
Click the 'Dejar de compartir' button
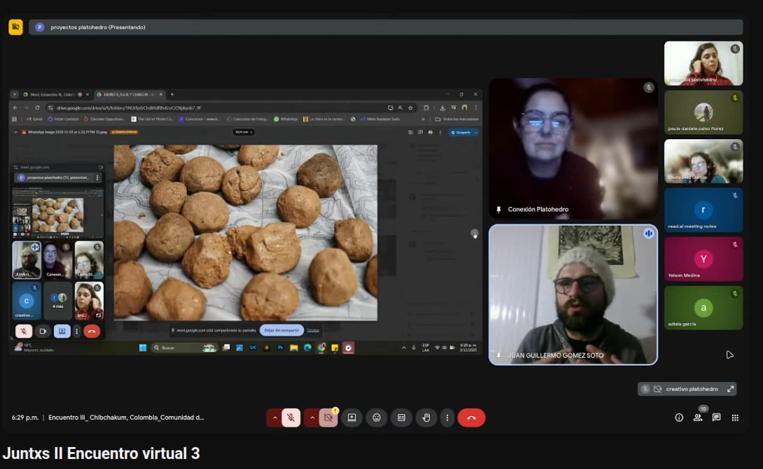coord(282,330)
